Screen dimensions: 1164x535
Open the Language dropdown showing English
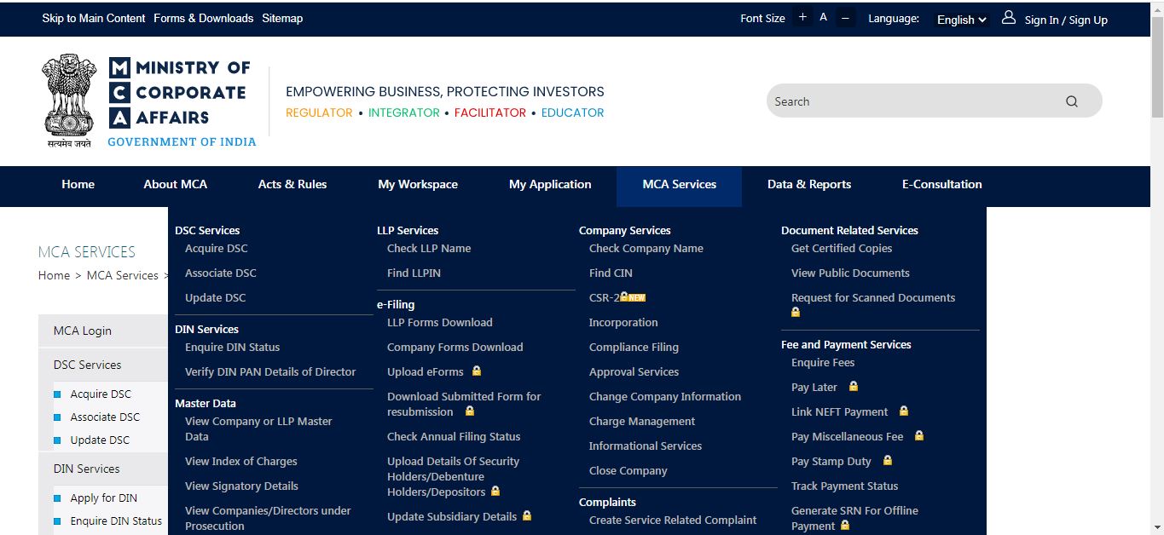961,20
